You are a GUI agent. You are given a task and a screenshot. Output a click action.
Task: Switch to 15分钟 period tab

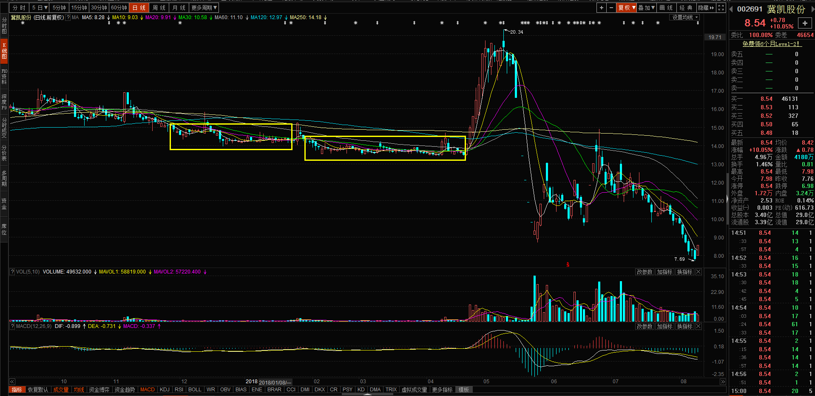(79, 8)
